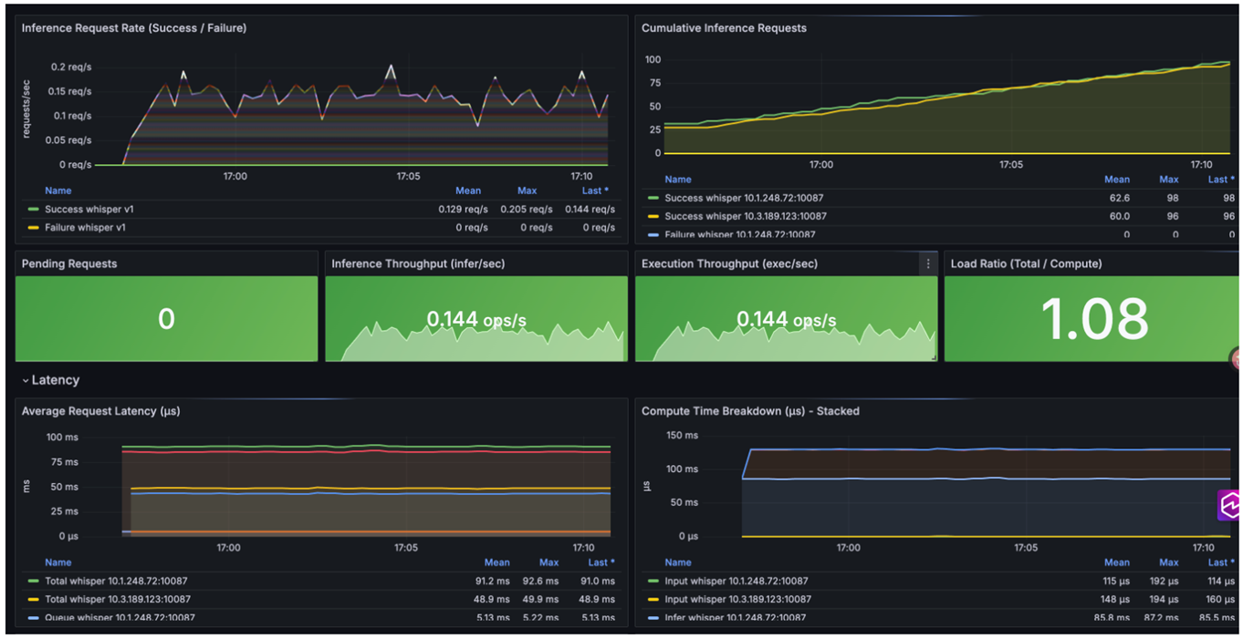Click the Inference Throughput 0.144 ops/s value
Image resolution: width=1243 pixels, height=639 pixels.
pos(476,319)
